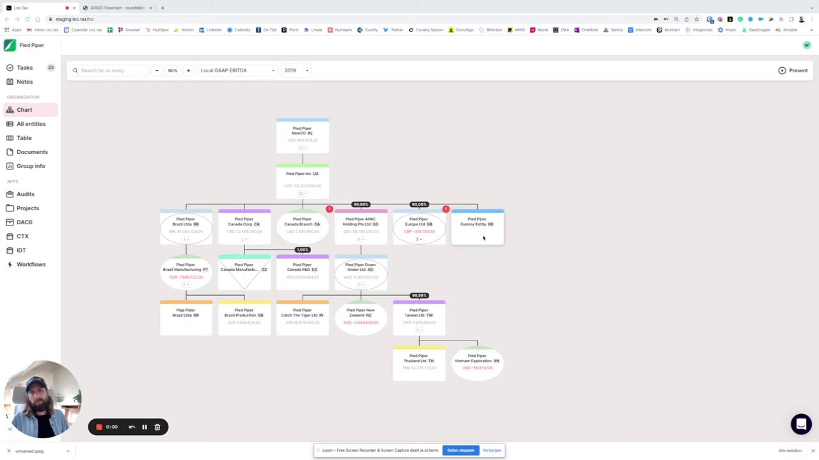Viewport: 819px width, 460px height.
Task: Click the Loom camera bubble
Action: (42, 399)
